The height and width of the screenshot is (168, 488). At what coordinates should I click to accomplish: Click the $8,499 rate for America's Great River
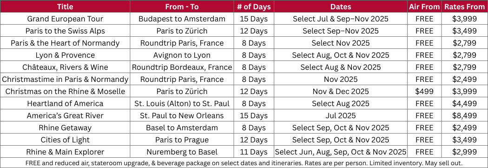[x=465, y=115]
